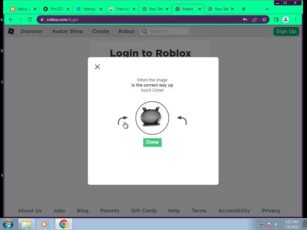Open the media player taskbar icon
Screen dimensions: 307x230
click(x=45, y=224)
